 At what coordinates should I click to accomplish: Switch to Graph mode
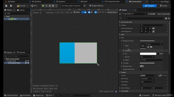pos(164,6)
